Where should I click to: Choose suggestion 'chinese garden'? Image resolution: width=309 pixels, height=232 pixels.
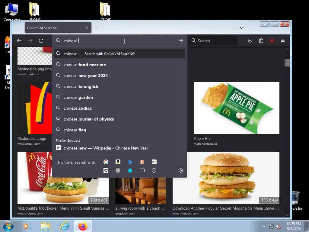(119, 97)
